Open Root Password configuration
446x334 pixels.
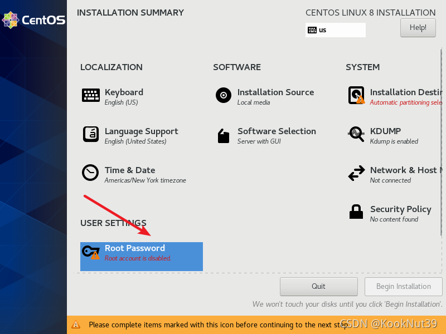click(x=135, y=248)
